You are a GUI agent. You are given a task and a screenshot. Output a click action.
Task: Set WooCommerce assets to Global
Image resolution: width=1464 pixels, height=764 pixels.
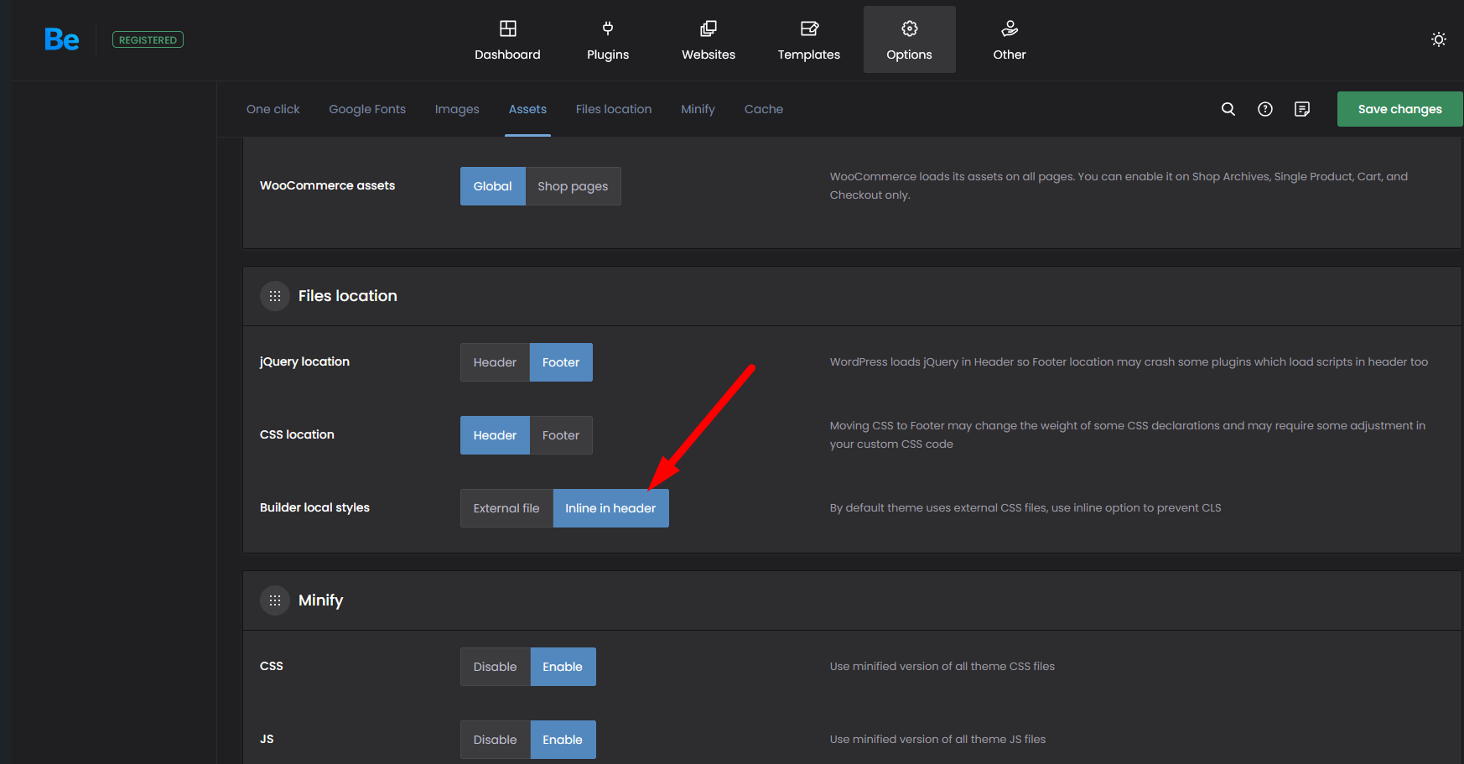point(493,186)
